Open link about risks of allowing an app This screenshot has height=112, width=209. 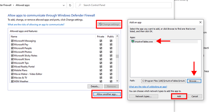point(36,25)
